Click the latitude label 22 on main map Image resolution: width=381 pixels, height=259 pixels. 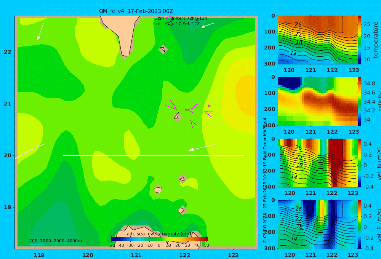click(8, 52)
